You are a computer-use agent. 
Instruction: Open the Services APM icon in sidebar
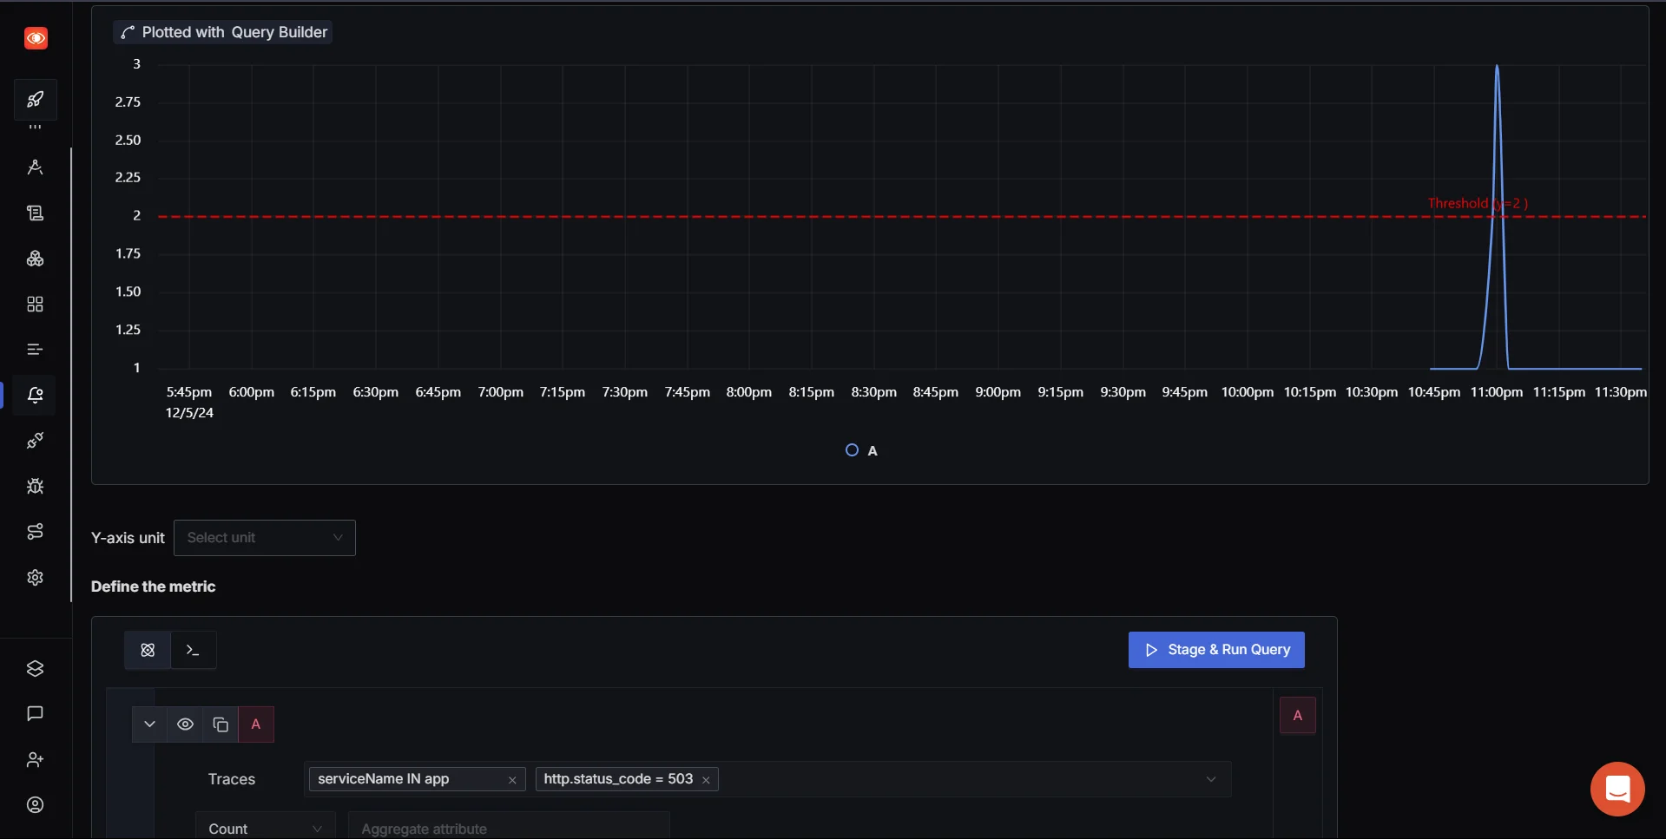pyautogui.click(x=35, y=167)
